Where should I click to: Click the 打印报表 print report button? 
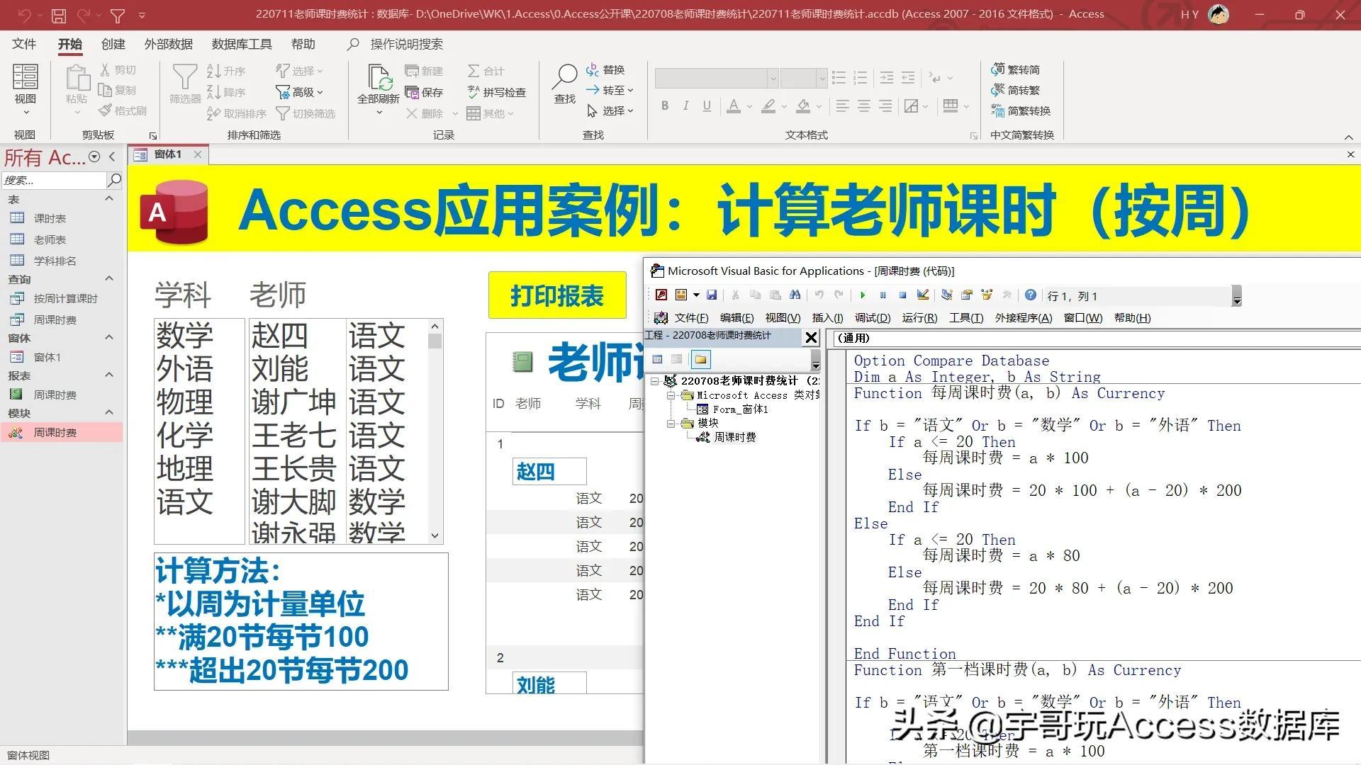557,295
